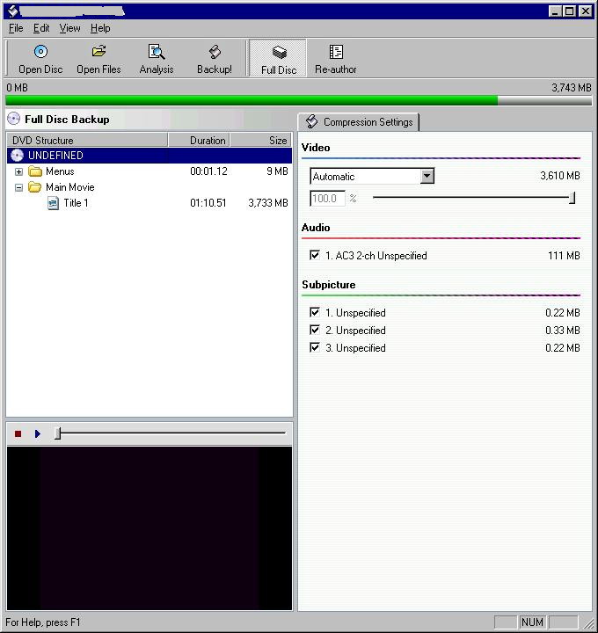This screenshot has height=633, width=598.
Task: Click the application icon in title bar
Action: (13, 11)
